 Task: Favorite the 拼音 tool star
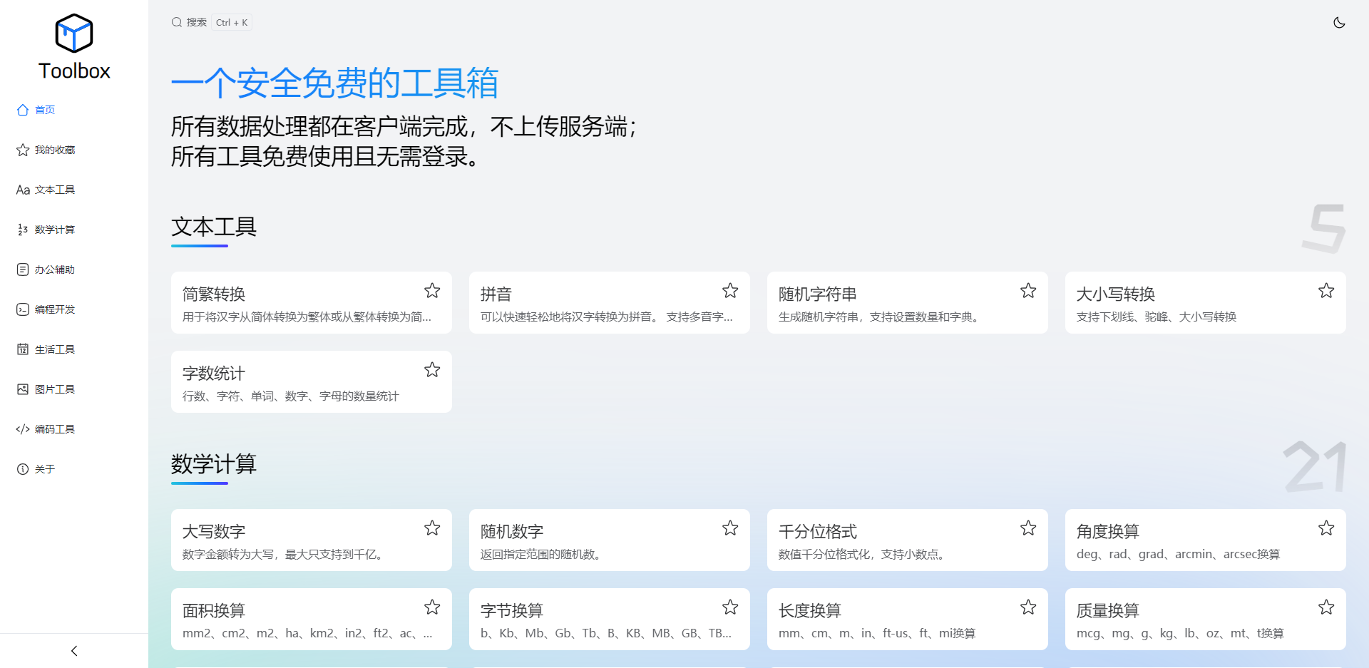[x=730, y=291]
